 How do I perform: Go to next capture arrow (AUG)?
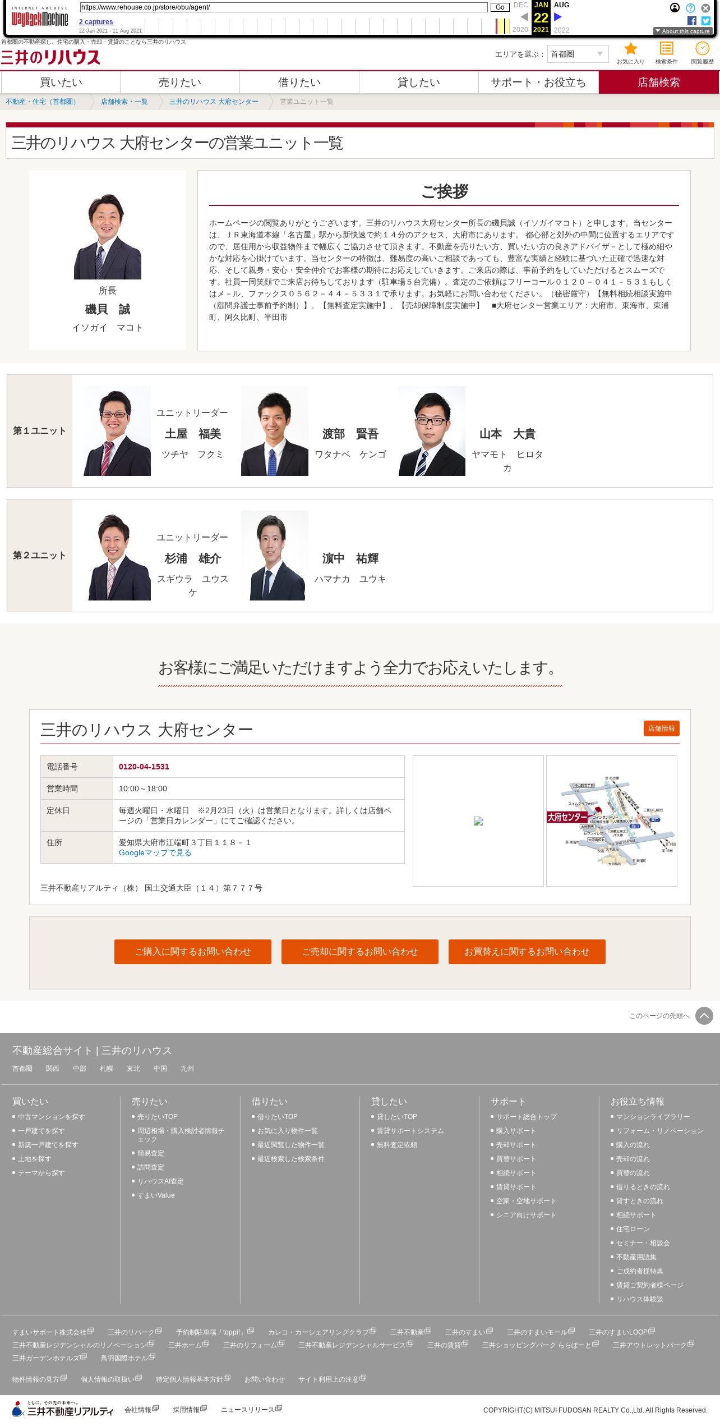558,17
